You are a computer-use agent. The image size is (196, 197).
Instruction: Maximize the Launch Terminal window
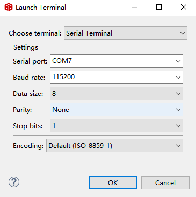pos(159,7)
